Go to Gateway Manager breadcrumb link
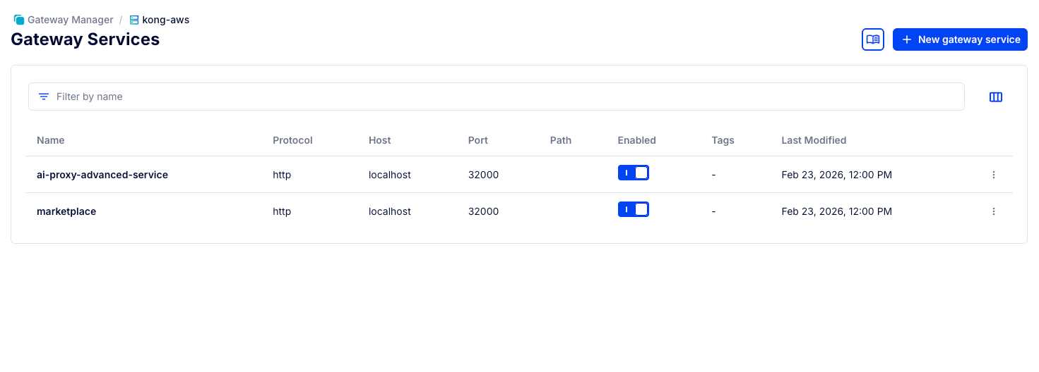This screenshot has height=372, width=1039. (x=70, y=20)
